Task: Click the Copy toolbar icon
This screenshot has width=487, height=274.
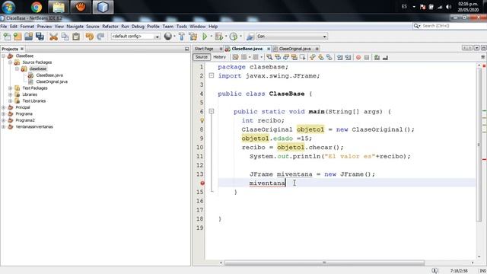Action: pyautogui.click(x=65, y=37)
